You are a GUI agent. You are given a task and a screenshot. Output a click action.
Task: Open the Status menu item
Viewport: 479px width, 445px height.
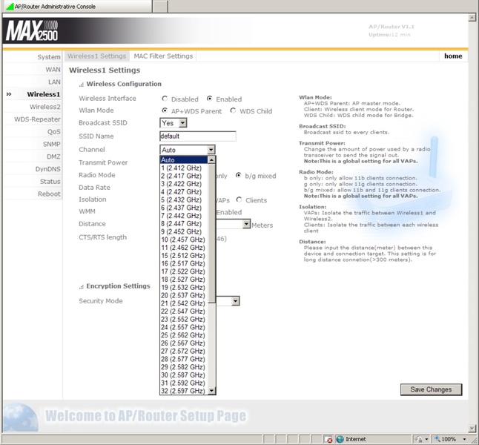pos(50,181)
